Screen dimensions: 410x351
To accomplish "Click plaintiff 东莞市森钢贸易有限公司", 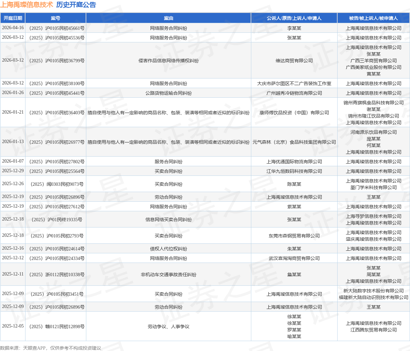I will (294, 236).
